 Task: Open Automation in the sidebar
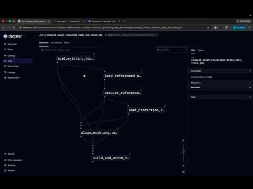tap(12, 66)
